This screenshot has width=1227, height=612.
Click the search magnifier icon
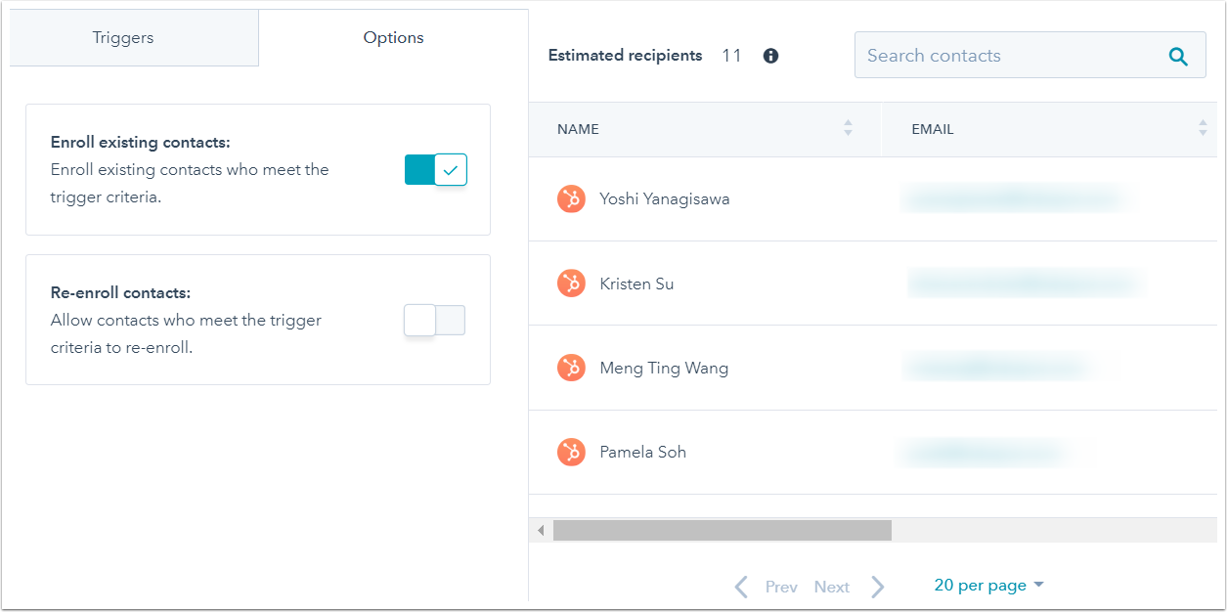pyautogui.click(x=1178, y=57)
